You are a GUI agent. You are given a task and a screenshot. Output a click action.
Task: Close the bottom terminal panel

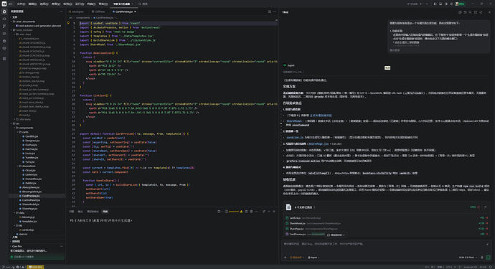coord(274,211)
